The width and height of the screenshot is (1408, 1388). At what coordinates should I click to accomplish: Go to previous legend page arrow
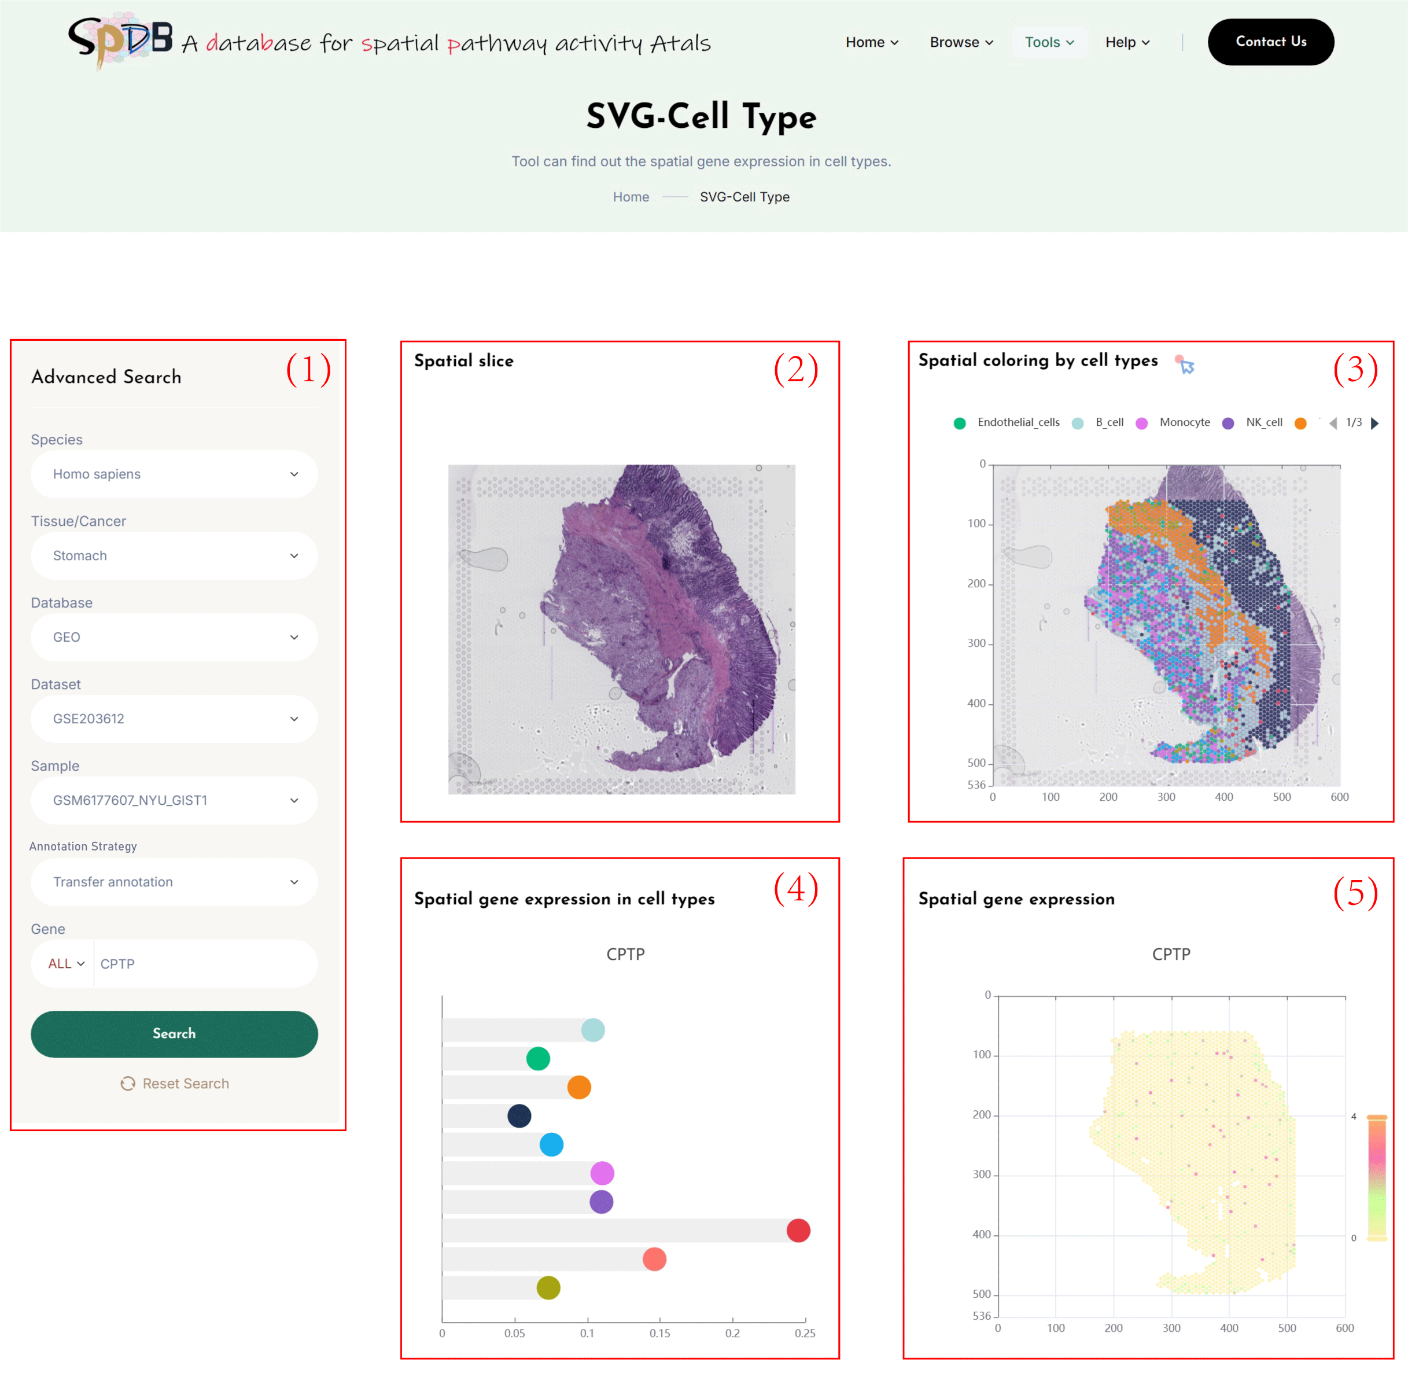click(x=1333, y=423)
